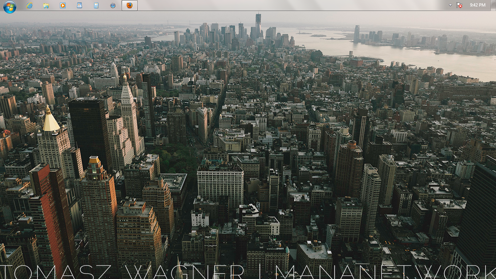Open the Calculator taskbar icon
The image size is (496, 279).
click(96, 5)
